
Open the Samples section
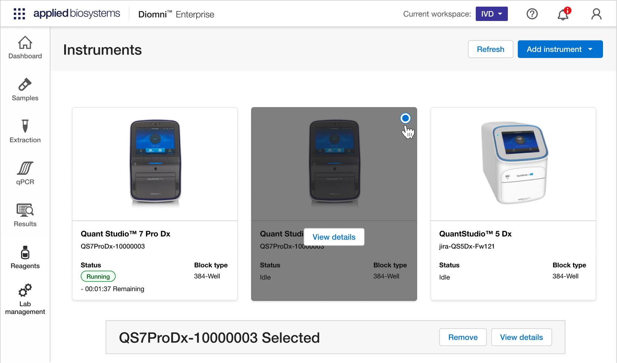[25, 90]
